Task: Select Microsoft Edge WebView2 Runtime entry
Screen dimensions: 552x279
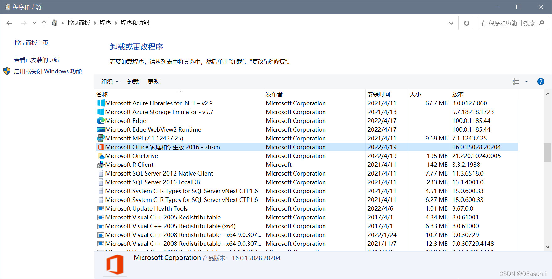Action: click(153, 129)
